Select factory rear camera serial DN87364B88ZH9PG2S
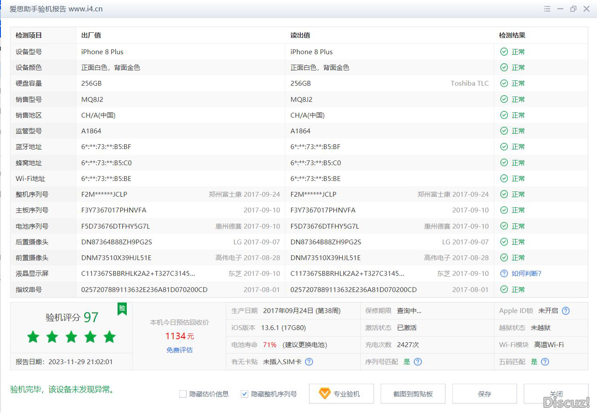597x413 pixels. [117, 242]
